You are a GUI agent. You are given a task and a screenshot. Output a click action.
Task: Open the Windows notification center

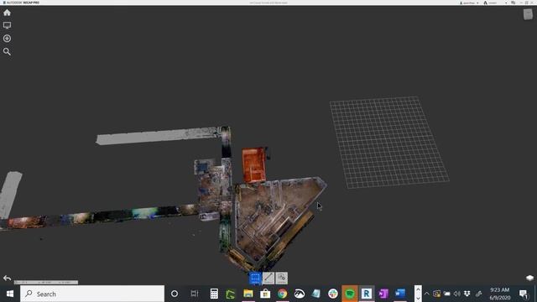(524, 294)
